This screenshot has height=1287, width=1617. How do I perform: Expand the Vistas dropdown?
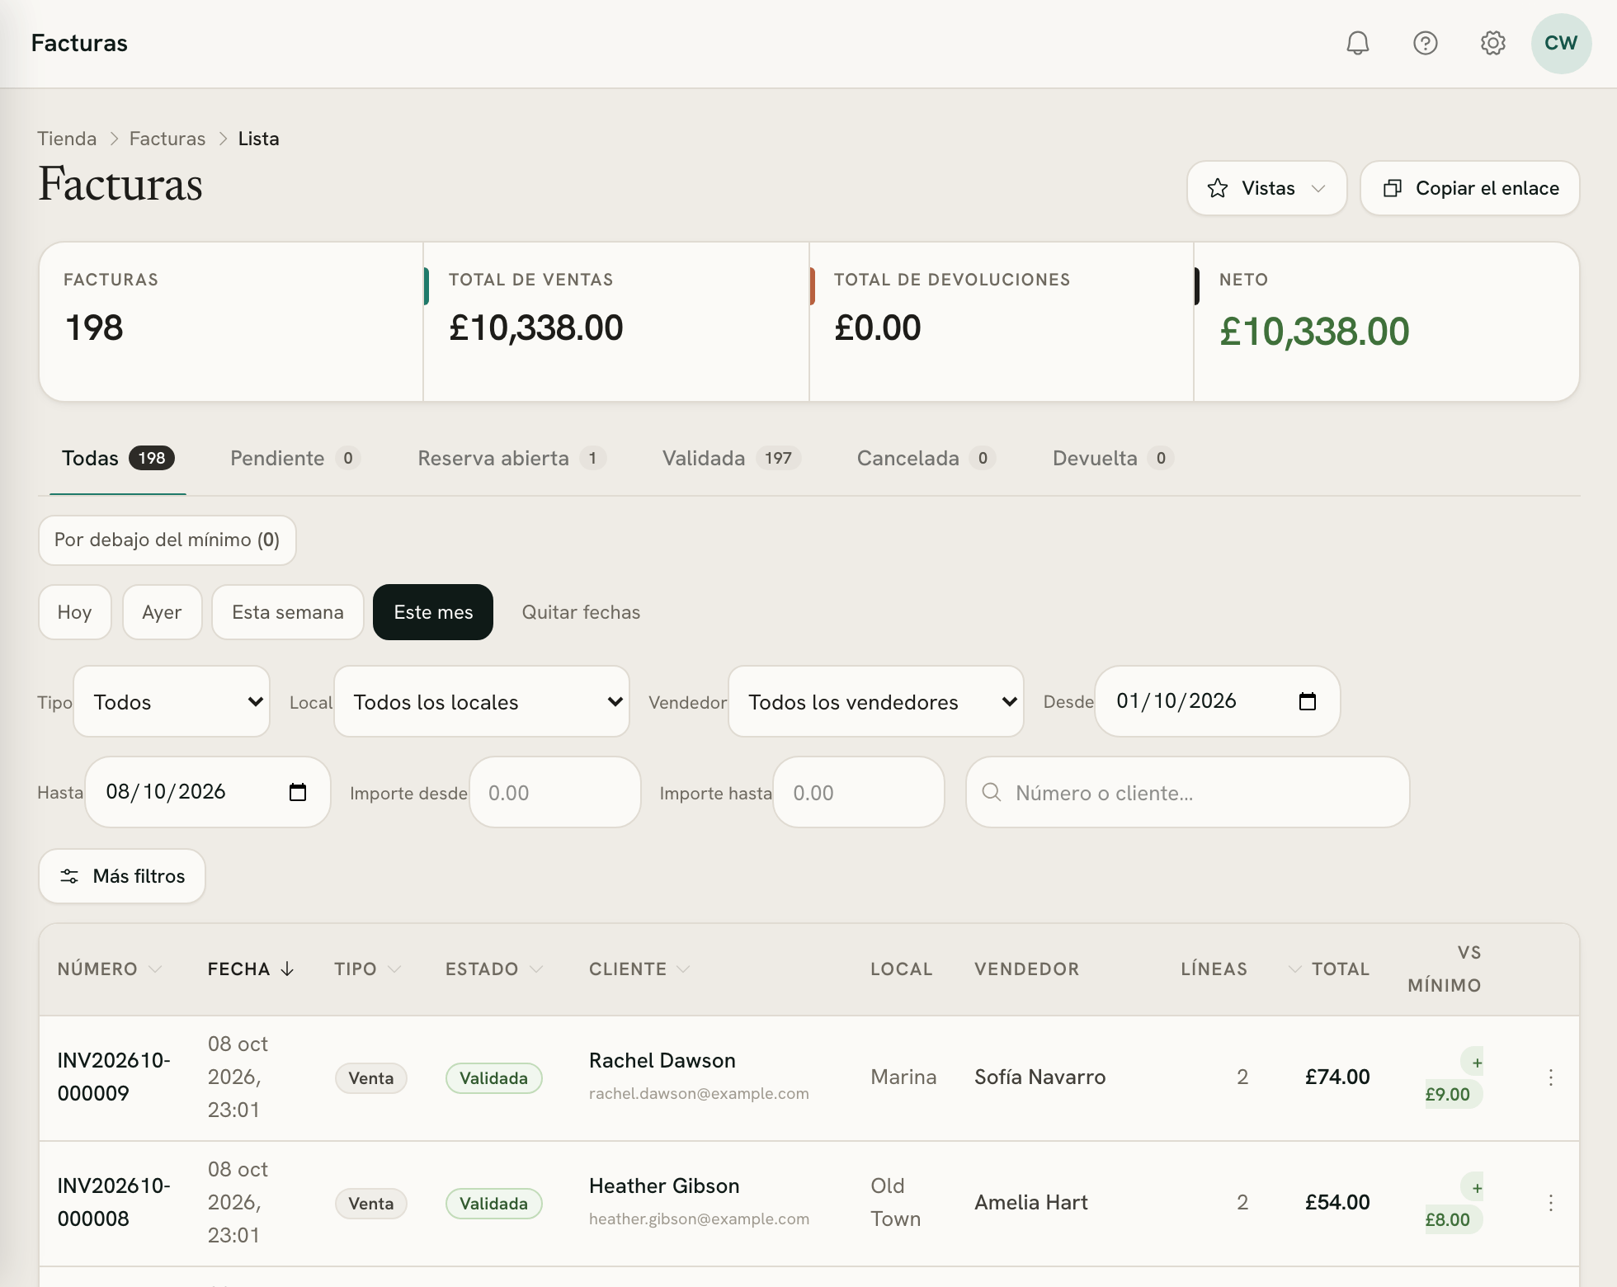pos(1267,188)
